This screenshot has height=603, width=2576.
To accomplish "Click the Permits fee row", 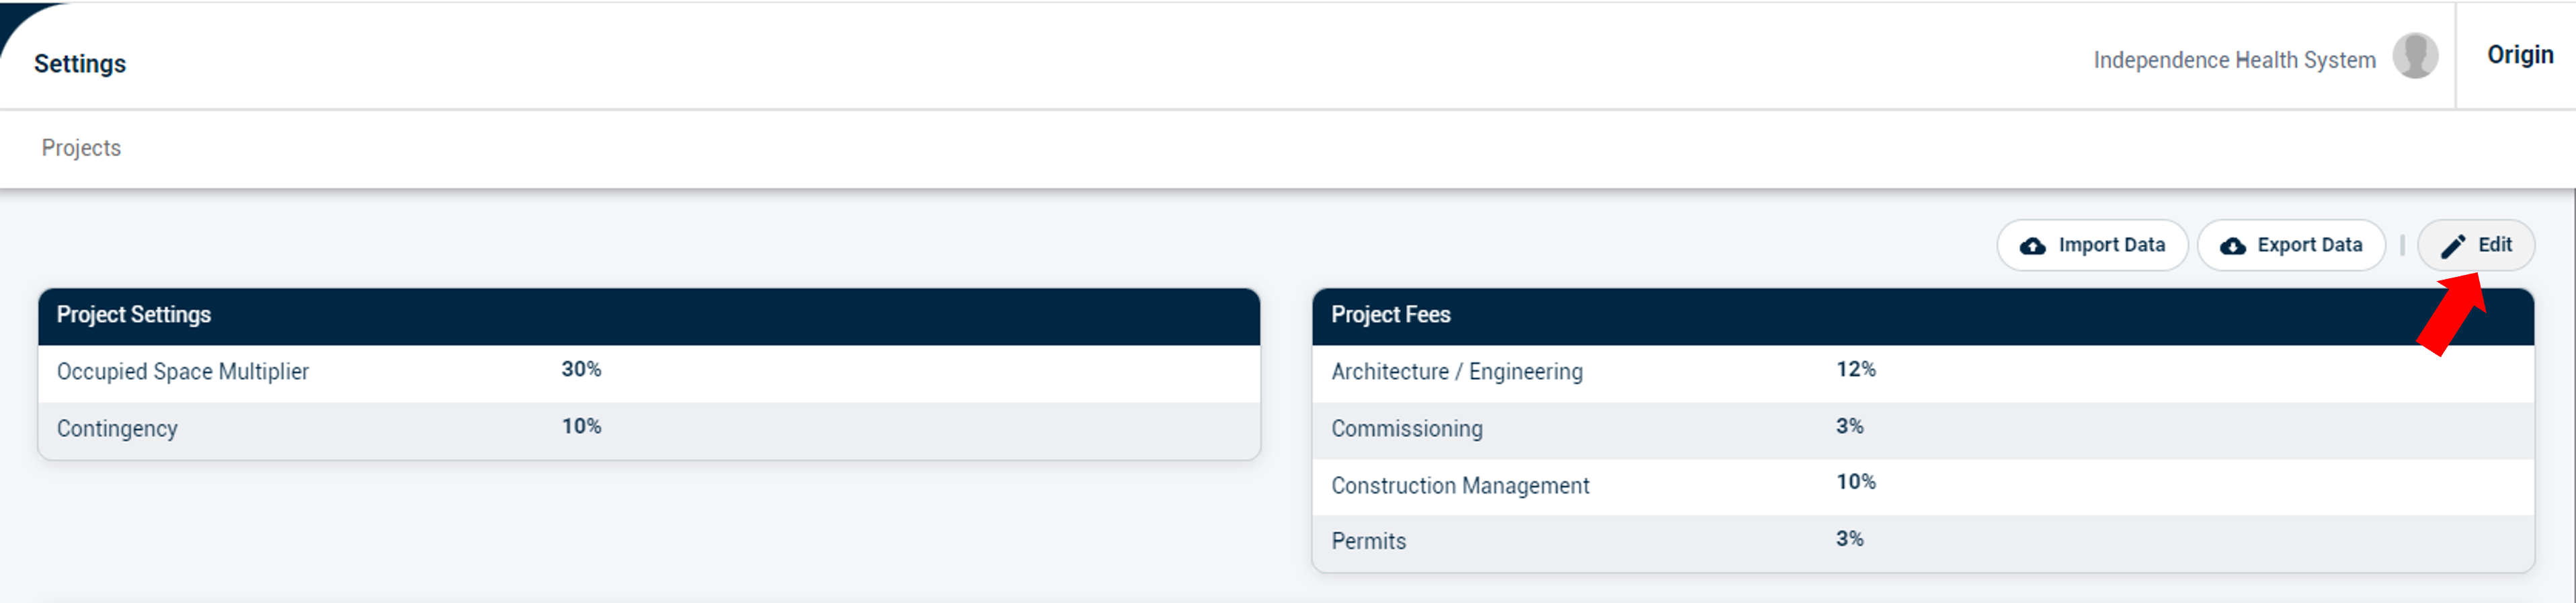I will 1922,542.
